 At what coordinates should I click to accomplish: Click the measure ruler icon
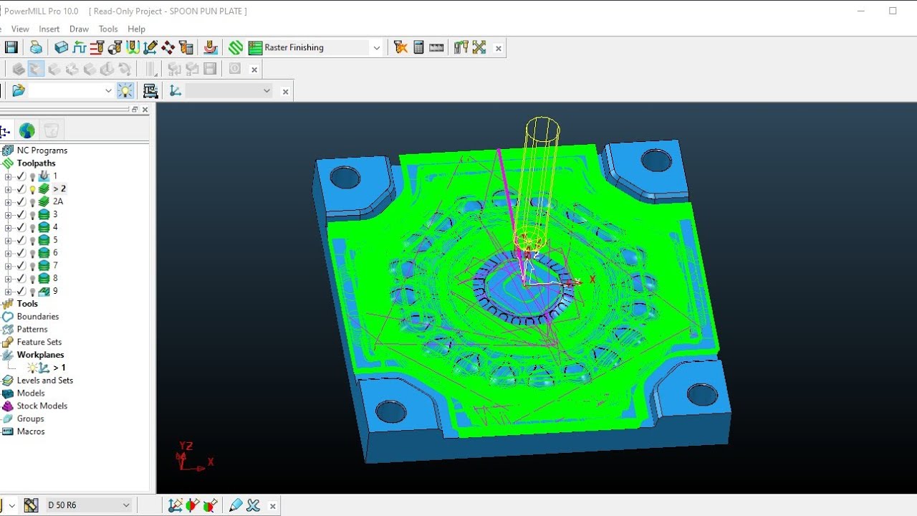tap(436, 47)
